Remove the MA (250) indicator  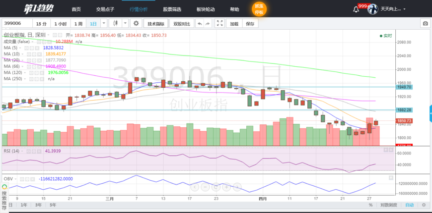tap(42, 79)
